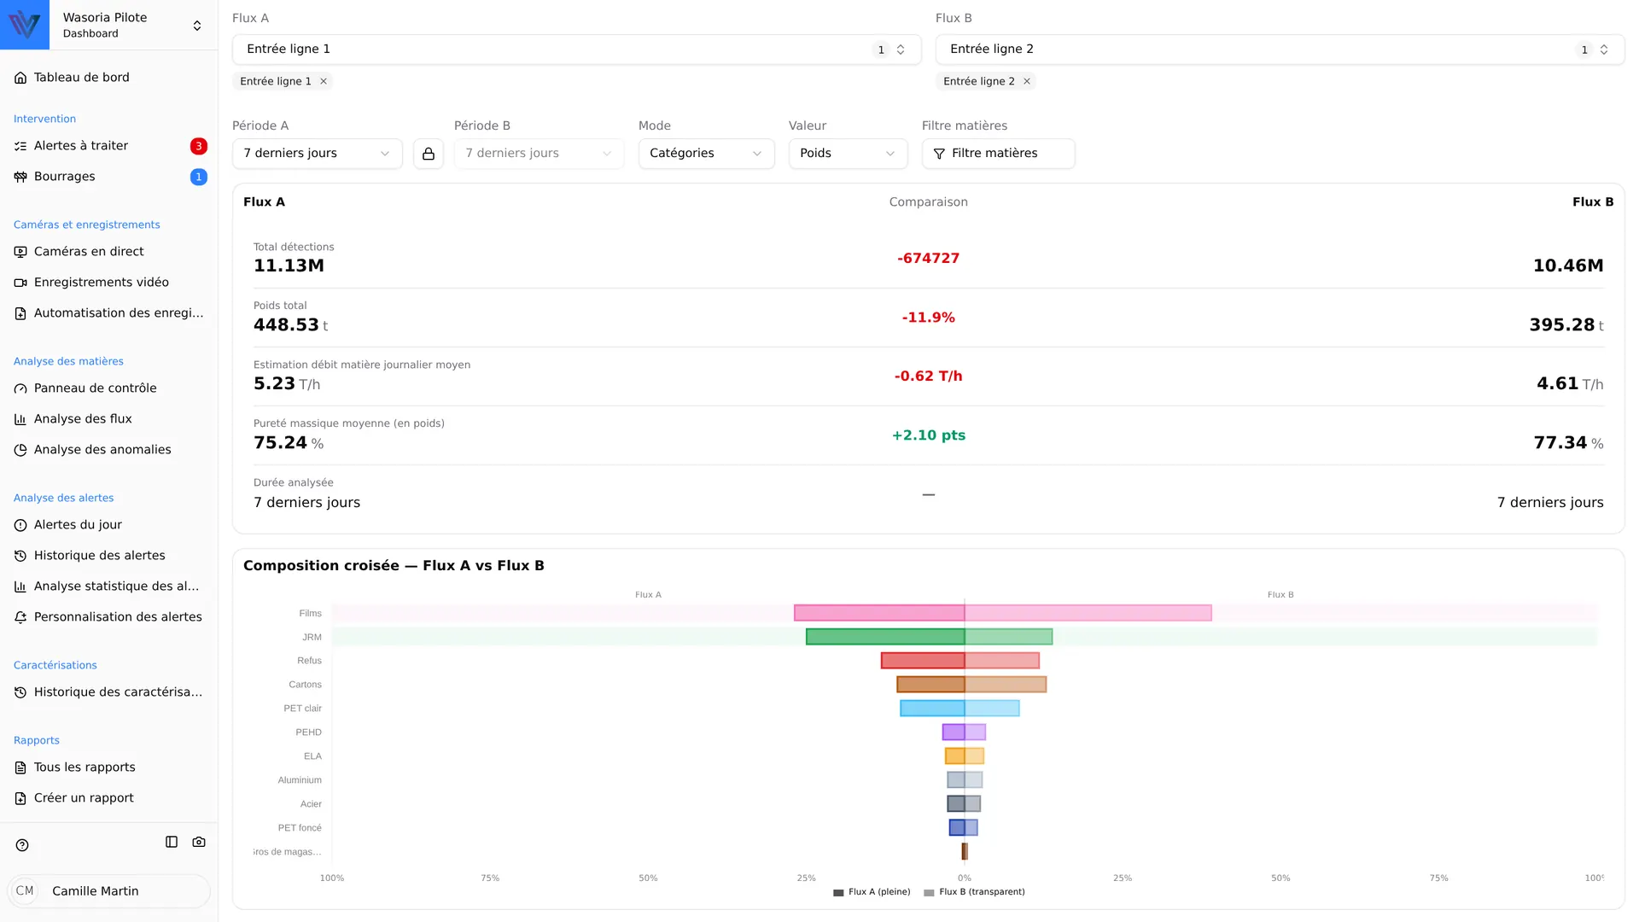This screenshot has height=922, width=1639.
Task: Remove the Entrée ligne 2 chip
Action: [1027, 81]
